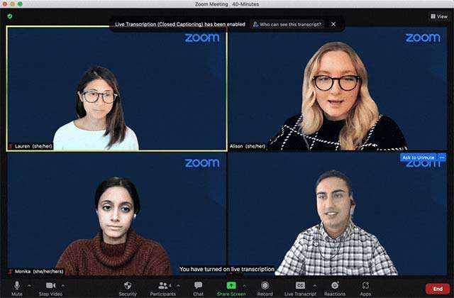Open the Reactions menu
454x298 pixels.
pyautogui.click(x=335, y=289)
